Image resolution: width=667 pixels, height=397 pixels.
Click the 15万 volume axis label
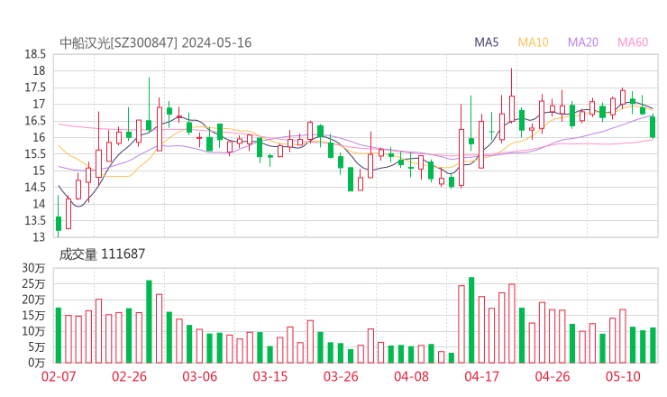pyautogui.click(x=33, y=316)
